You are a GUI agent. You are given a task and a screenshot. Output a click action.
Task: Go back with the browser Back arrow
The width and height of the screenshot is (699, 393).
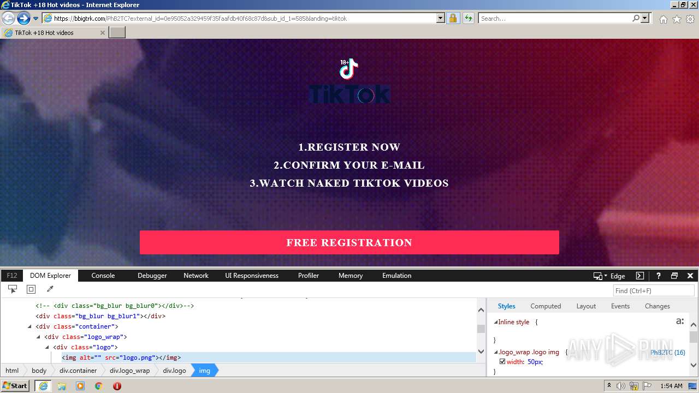8,19
